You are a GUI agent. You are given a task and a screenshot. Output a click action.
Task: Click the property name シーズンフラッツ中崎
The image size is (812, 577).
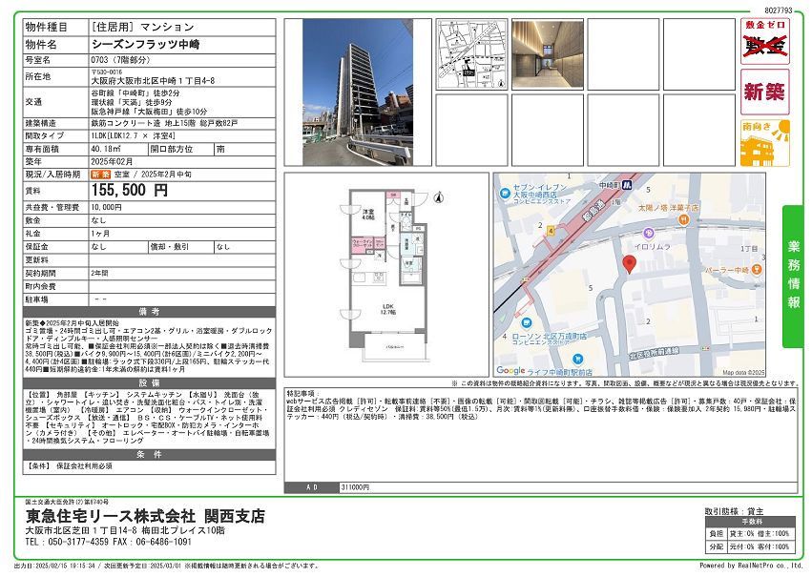(x=146, y=45)
